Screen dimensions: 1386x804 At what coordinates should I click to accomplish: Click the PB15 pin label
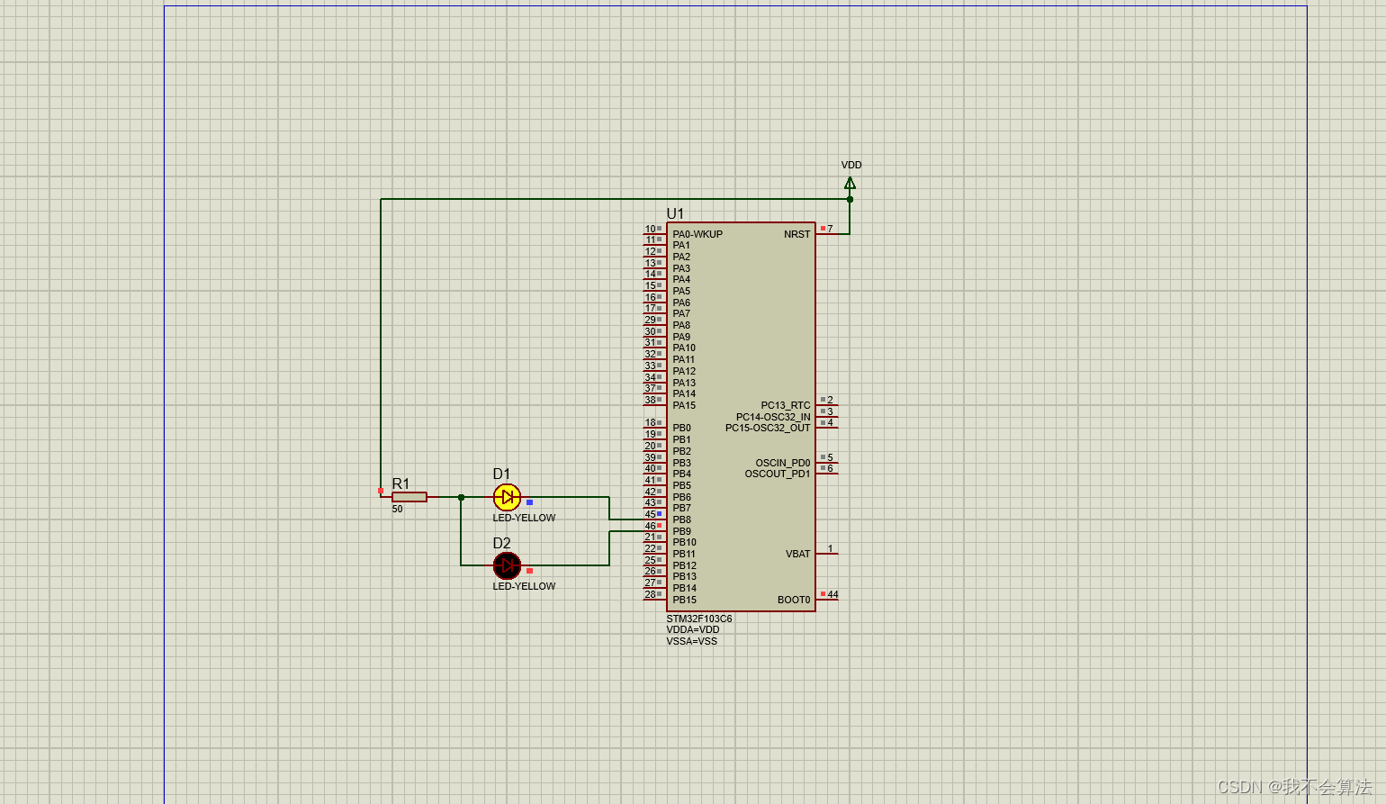click(x=684, y=600)
